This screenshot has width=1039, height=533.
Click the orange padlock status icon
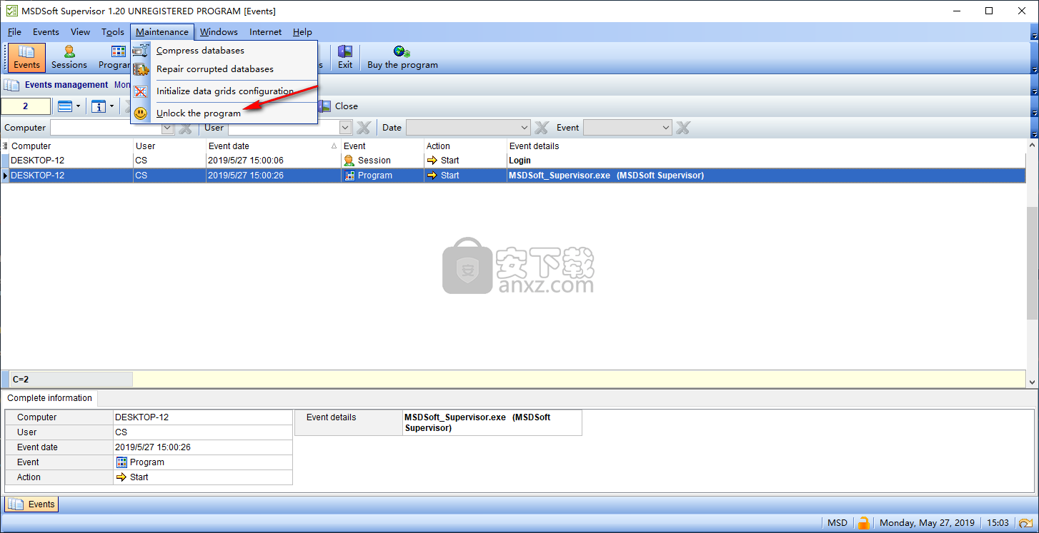[x=864, y=523]
